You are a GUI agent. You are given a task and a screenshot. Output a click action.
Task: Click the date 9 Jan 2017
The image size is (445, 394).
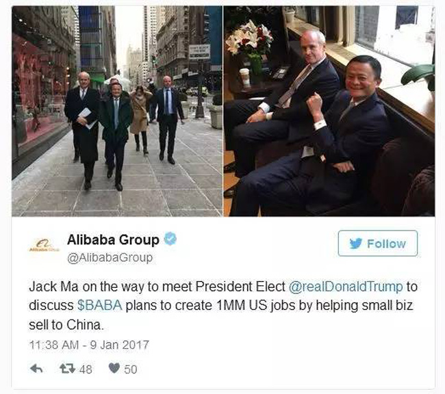[120, 345]
